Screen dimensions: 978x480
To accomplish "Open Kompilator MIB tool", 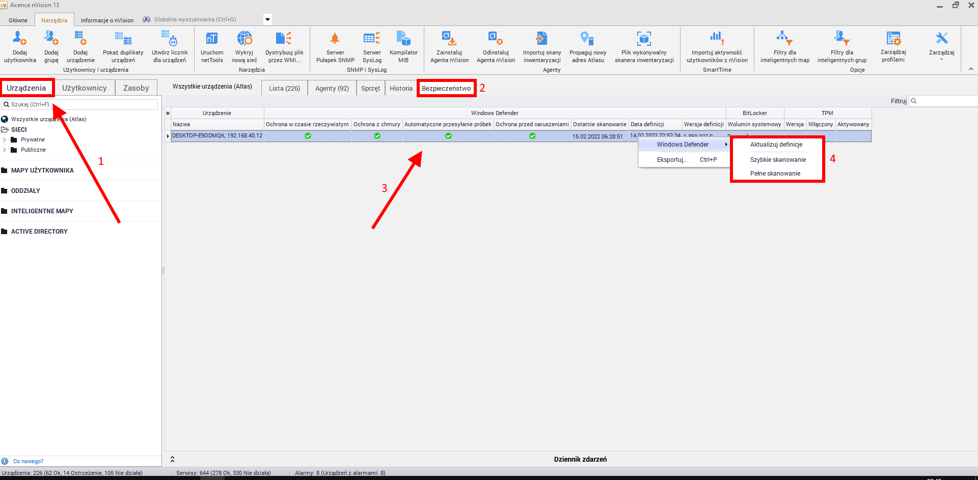I will [403, 39].
